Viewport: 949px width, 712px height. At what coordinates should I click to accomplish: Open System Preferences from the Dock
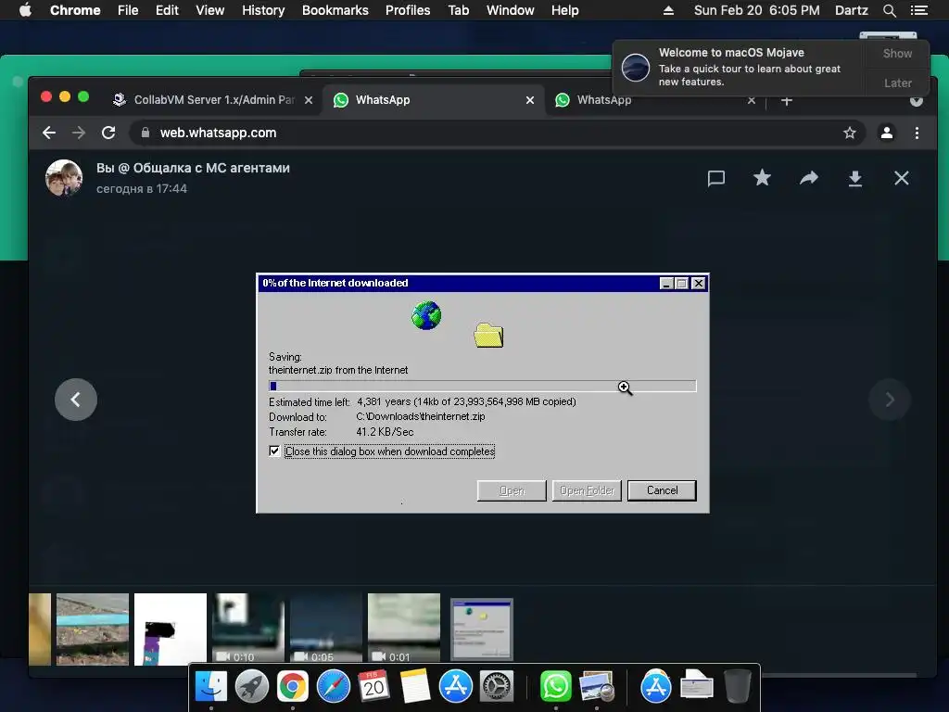click(497, 687)
